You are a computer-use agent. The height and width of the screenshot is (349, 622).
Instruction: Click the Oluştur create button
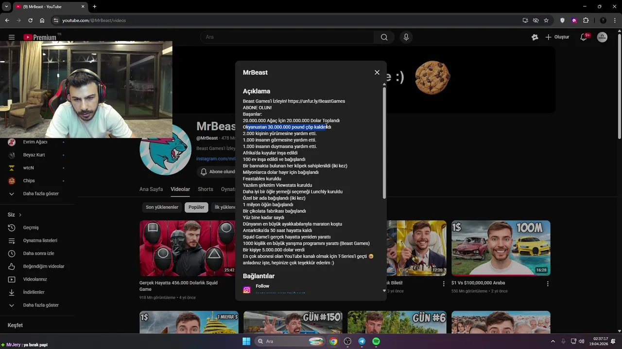tap(557, 37)
